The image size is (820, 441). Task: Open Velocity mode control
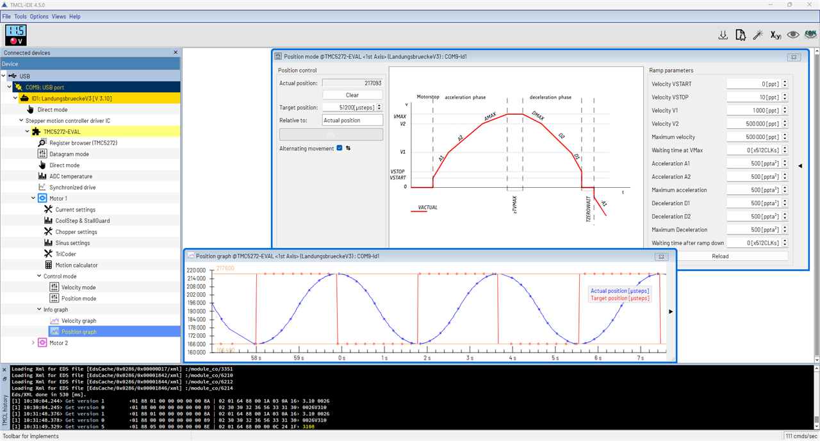(78, 287)
